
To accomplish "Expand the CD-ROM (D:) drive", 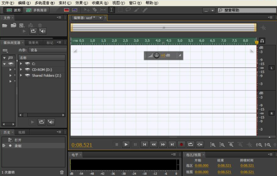I will [x=21, y=69].
